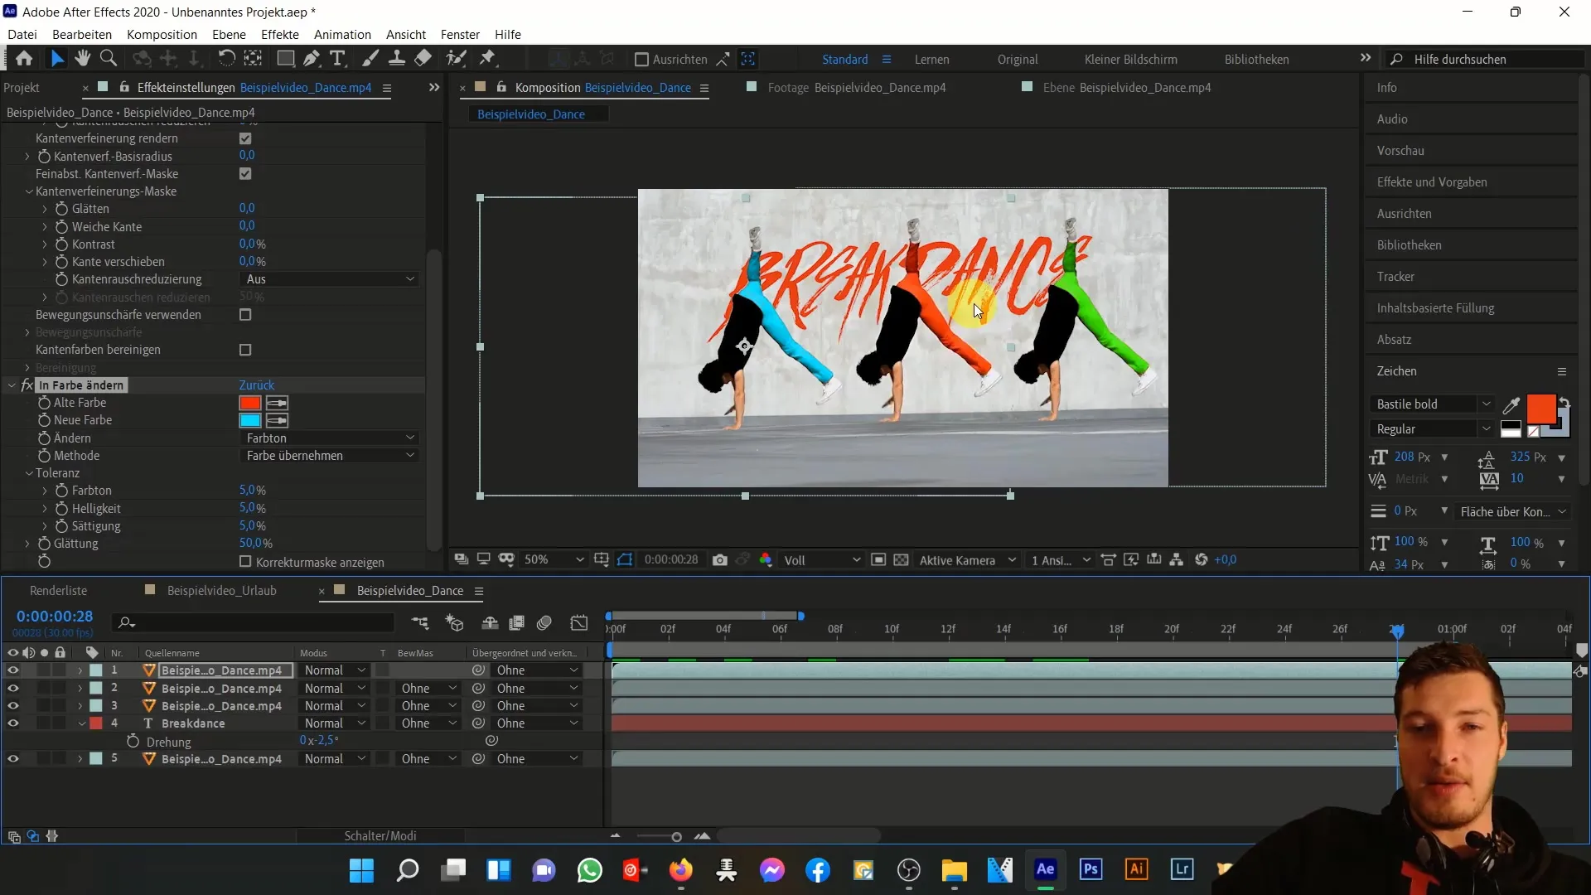The height and width of the screenshot is (895, 1591).
Task: Click the timeline marker at current position
Action: [1398, 628]
